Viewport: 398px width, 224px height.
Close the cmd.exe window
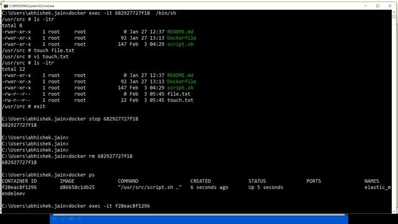[x=390, y=6]
